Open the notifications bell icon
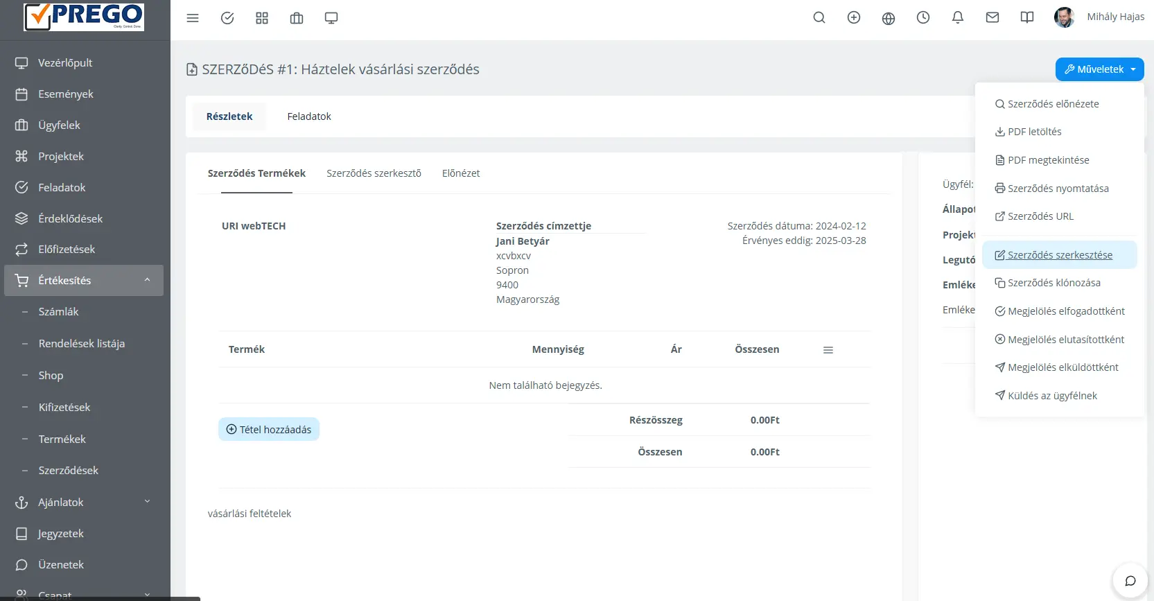The width and height of the screenshot is (1154, 601). pos(958,18)
